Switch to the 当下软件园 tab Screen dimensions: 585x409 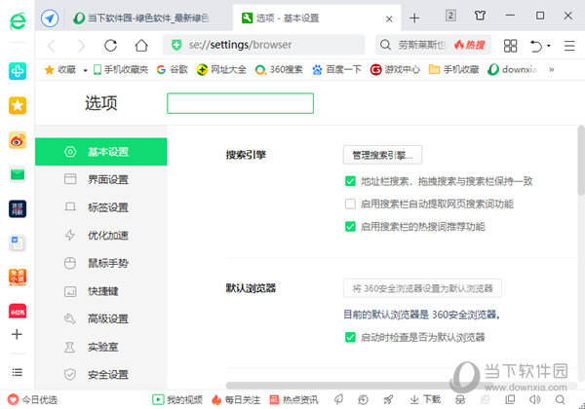click(146, 18)
